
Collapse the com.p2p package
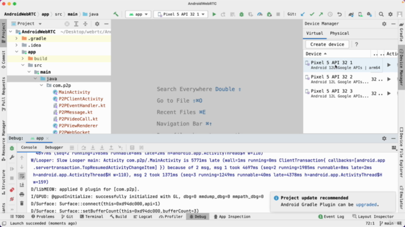point(41,85)
